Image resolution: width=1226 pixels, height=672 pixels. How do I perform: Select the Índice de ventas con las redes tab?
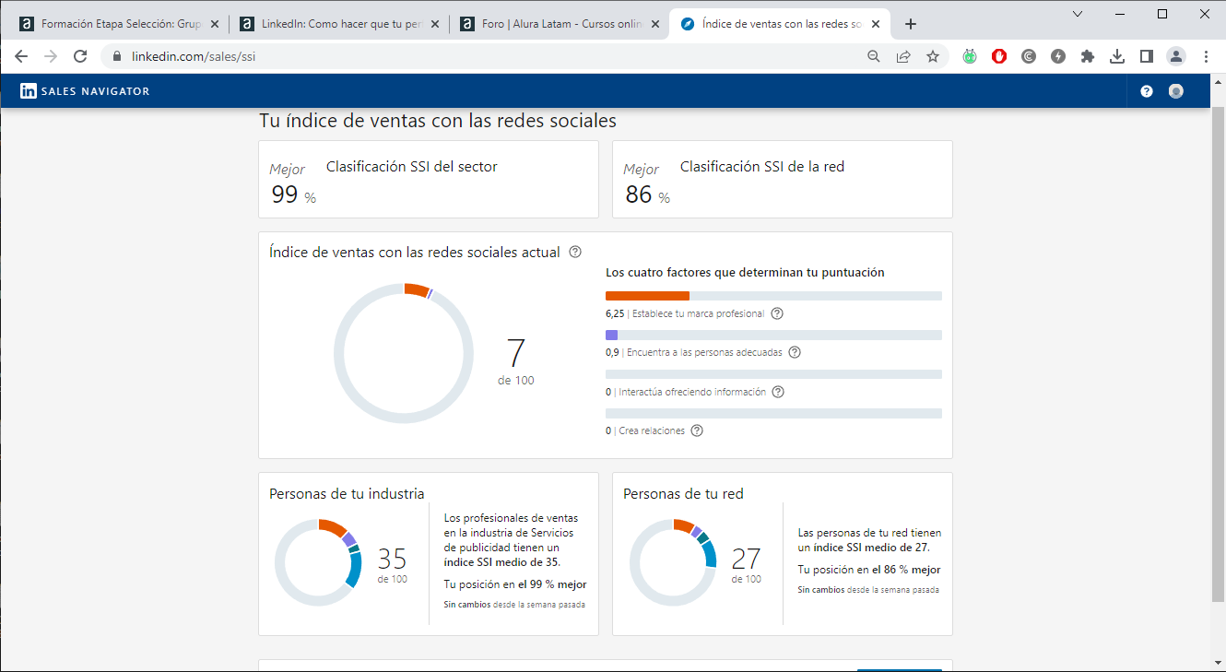coord(779,24)
